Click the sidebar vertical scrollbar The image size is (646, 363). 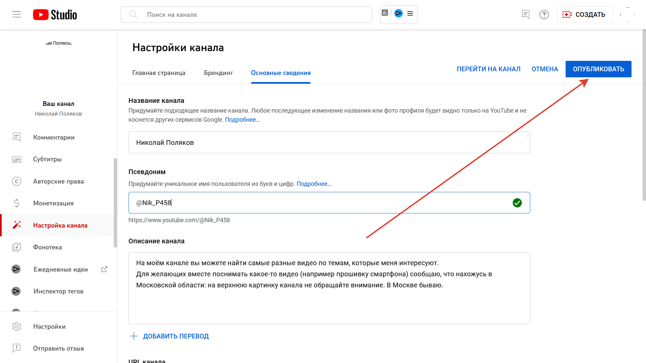(x=115, y=203)
